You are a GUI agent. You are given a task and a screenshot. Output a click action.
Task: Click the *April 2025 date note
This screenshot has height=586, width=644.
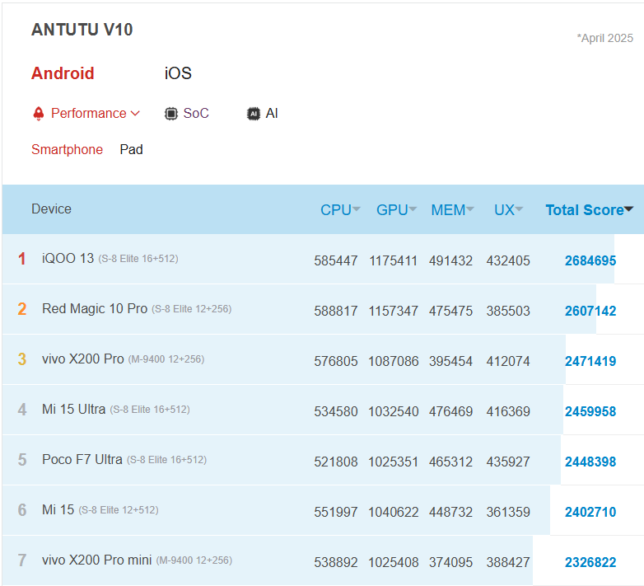point(604,38)
